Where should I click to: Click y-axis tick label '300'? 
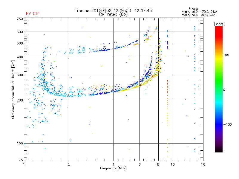click(20, 75)
